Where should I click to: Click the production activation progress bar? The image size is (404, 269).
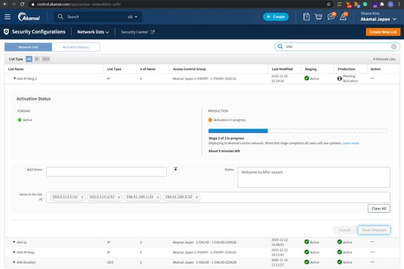[x=297, y=131]
